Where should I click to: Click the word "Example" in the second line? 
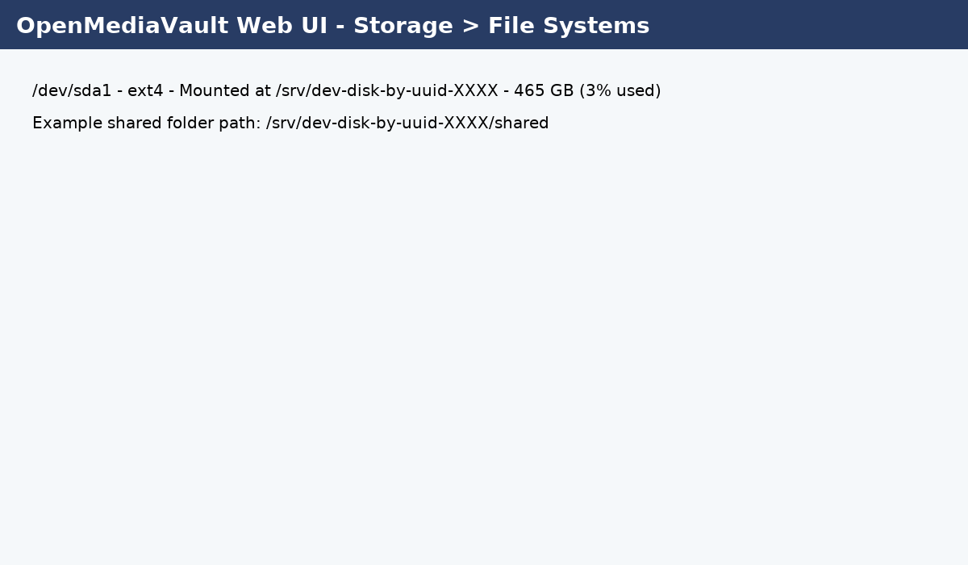click(65, 123)
